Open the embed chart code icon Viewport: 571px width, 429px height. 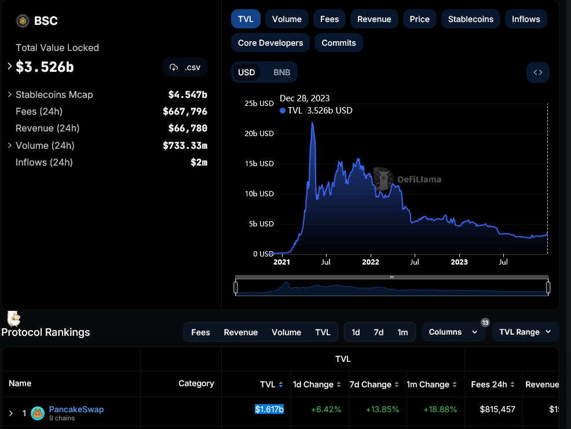click(x=537, y=72)
